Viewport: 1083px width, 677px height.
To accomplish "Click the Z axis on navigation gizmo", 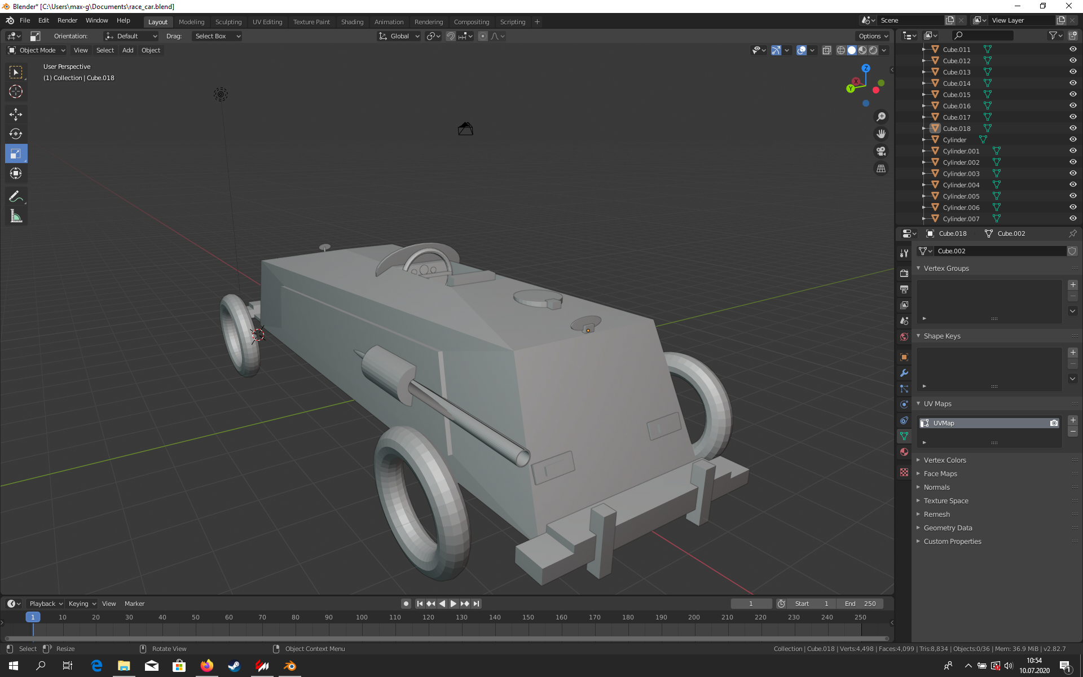I will pos(866,68).
